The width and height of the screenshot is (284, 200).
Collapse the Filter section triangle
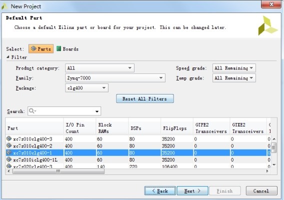point(8,57)
